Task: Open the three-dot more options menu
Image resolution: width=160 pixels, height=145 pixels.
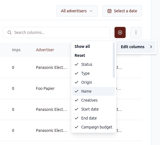Action: [x=136, y=32]
